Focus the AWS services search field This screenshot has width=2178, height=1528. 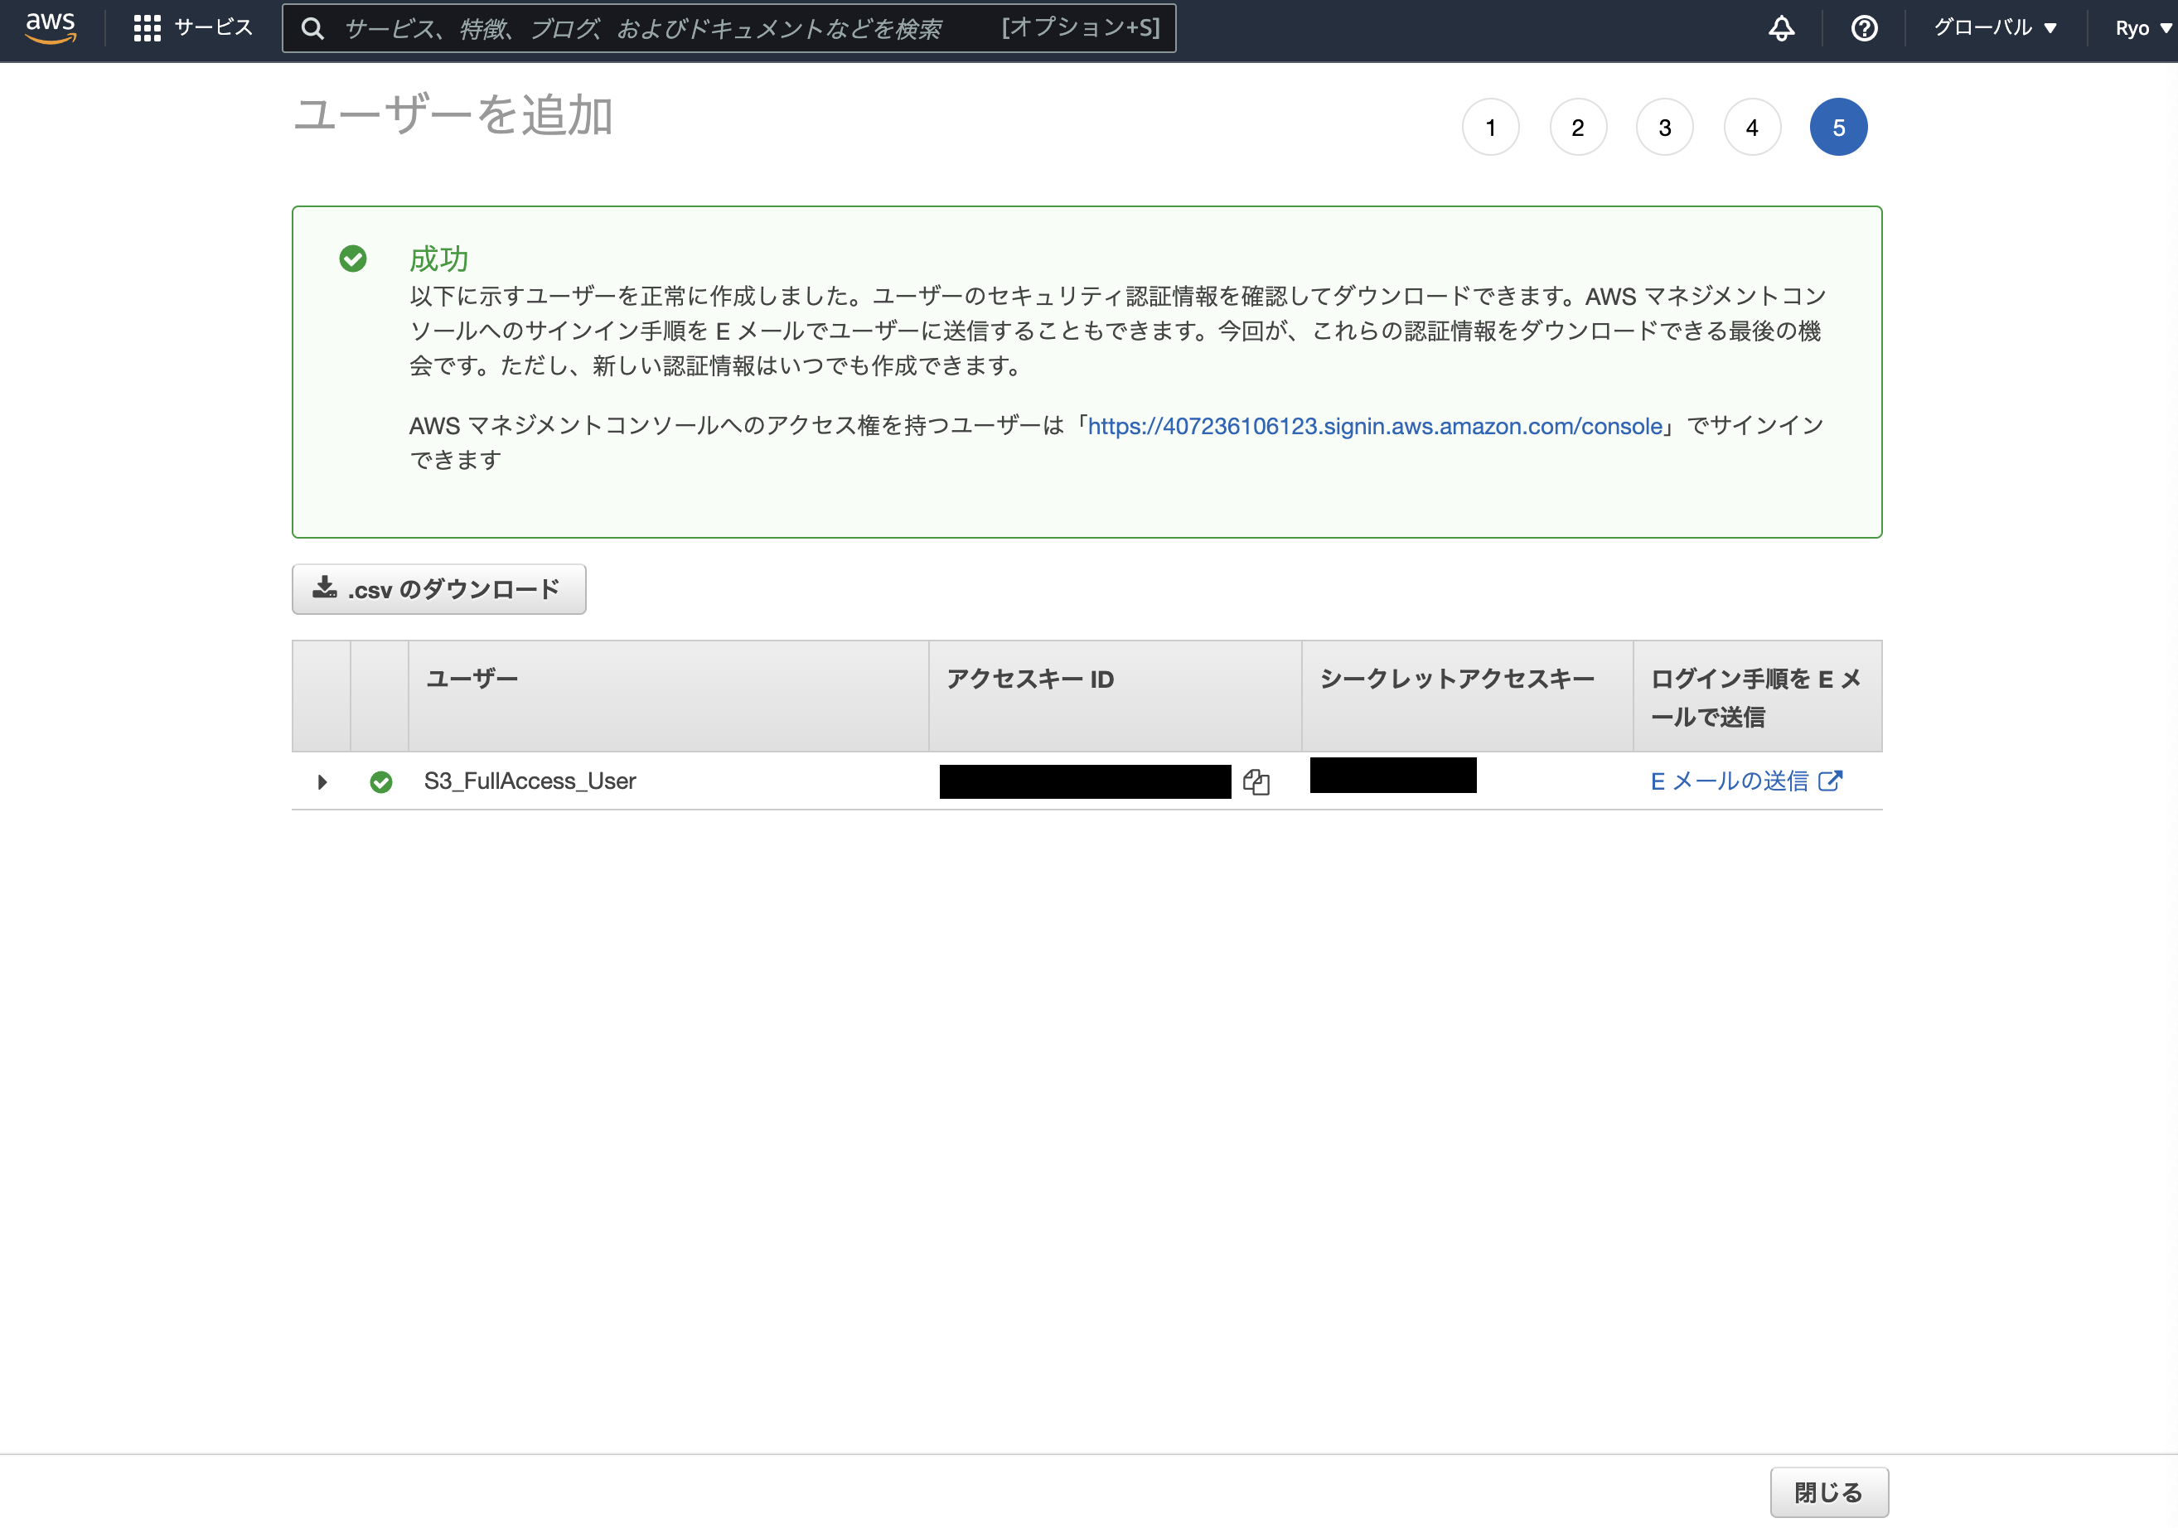click(664, 28)
